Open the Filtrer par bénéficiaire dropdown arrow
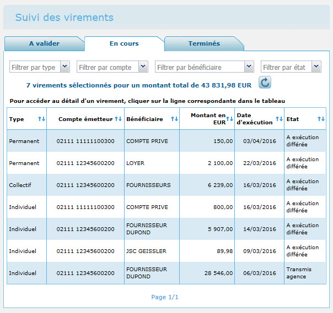 coord(249,67)
